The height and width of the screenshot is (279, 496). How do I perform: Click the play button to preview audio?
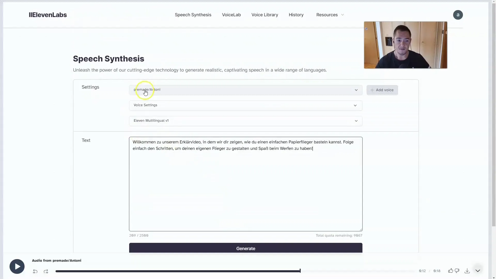click(17, 266)
